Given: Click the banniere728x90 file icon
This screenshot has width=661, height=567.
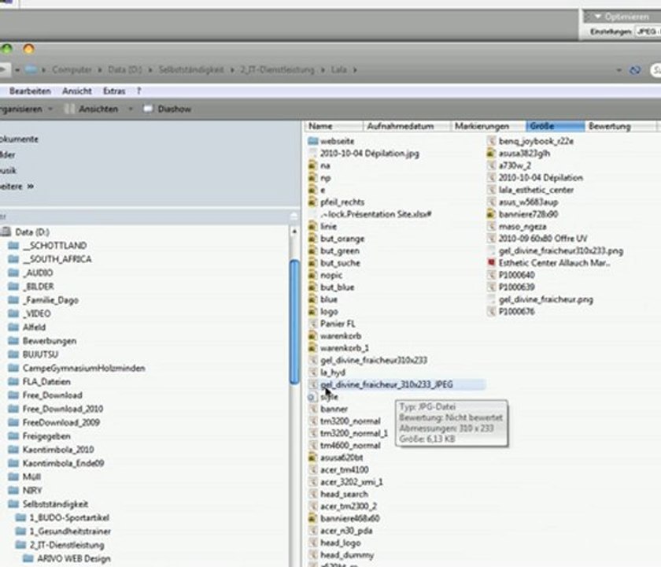Looking at the screenshot, I should click(x=491, y=214).
